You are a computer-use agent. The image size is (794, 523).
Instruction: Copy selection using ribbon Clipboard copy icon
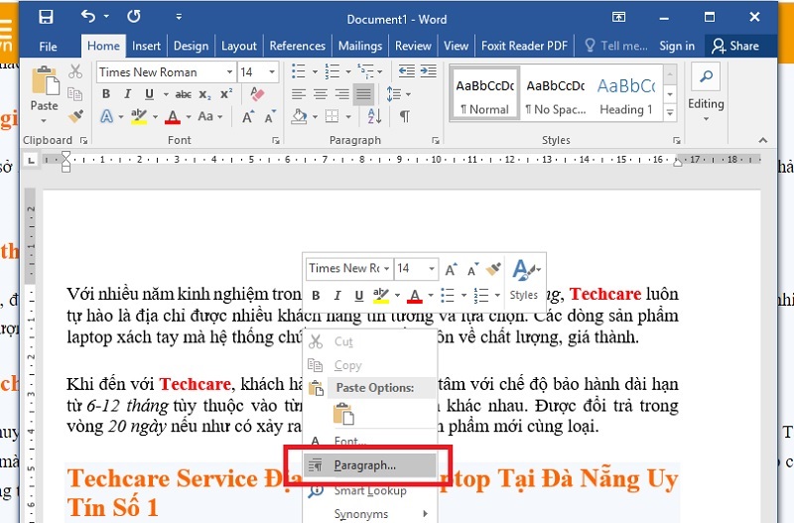pyautogui.click(x=75, y=94)
